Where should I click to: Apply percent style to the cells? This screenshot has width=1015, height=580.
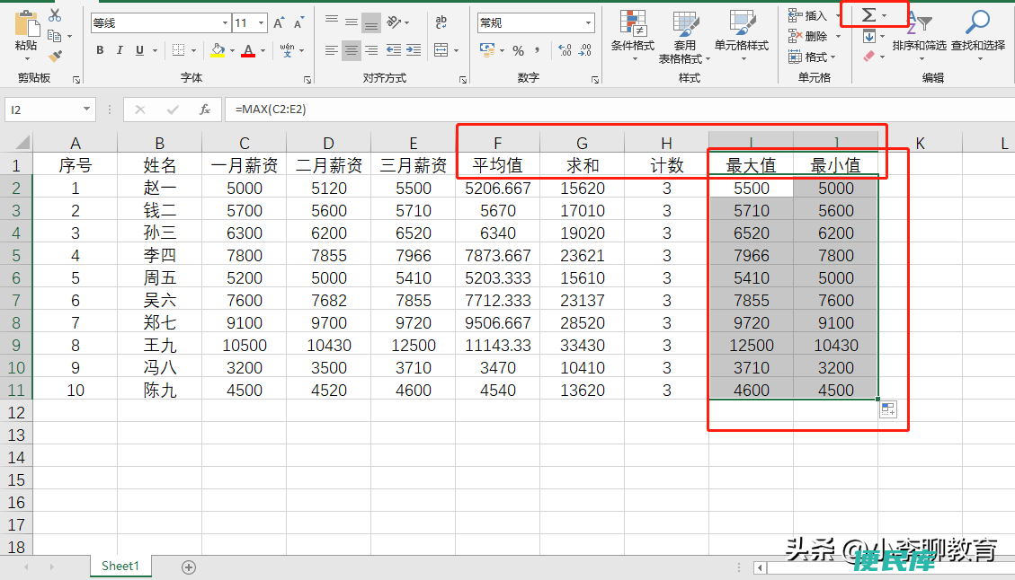[x=519, y=50]
